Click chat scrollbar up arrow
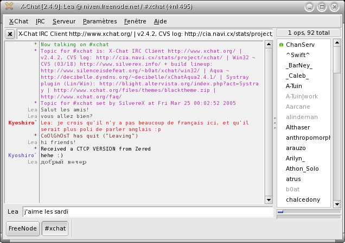This screenshot has width=345, height=243. click(x=269, y=45)
